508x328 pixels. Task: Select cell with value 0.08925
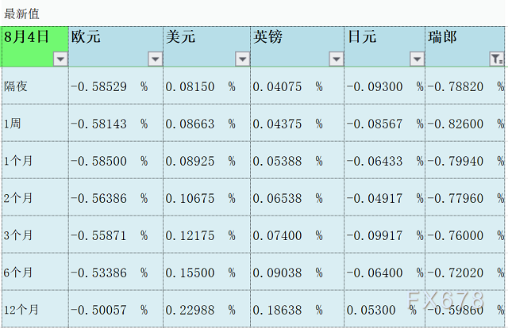pos(206,160)
